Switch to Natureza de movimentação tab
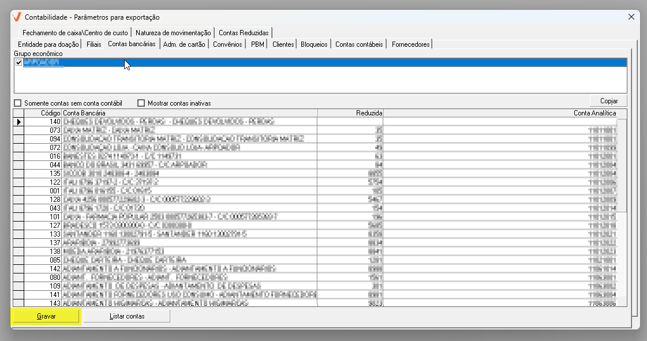The height and width of the screenshot is (341, 647). tap(173, 32)
